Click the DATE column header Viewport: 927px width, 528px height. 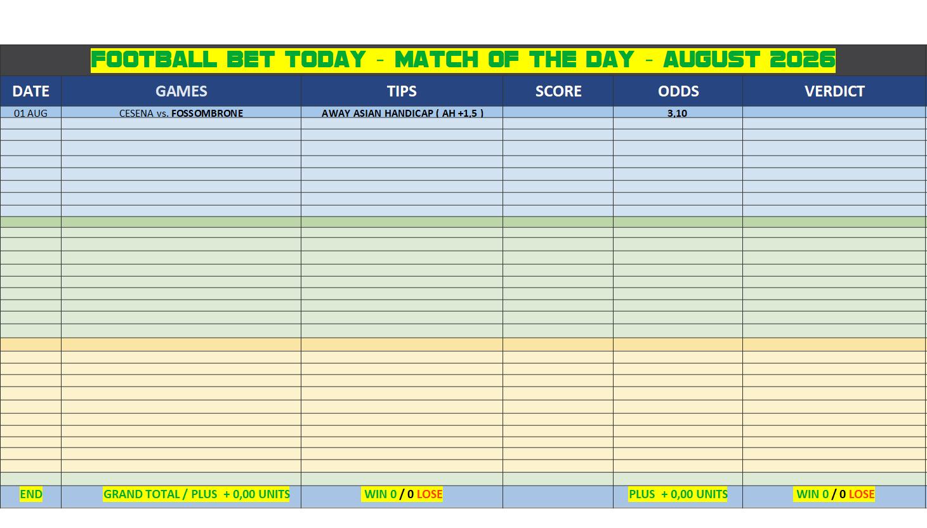point(30,91)
